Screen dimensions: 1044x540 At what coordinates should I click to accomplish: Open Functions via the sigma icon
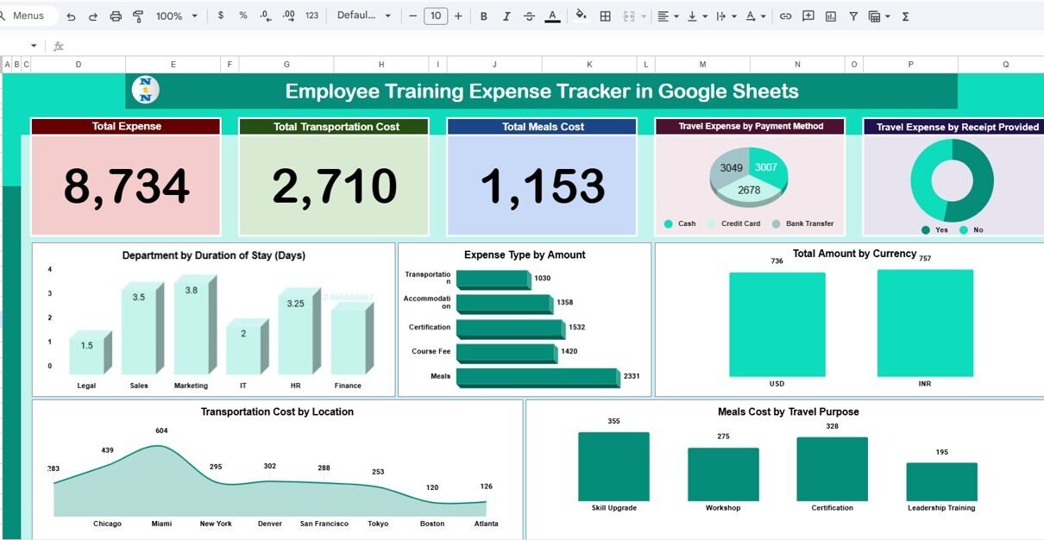905,16
